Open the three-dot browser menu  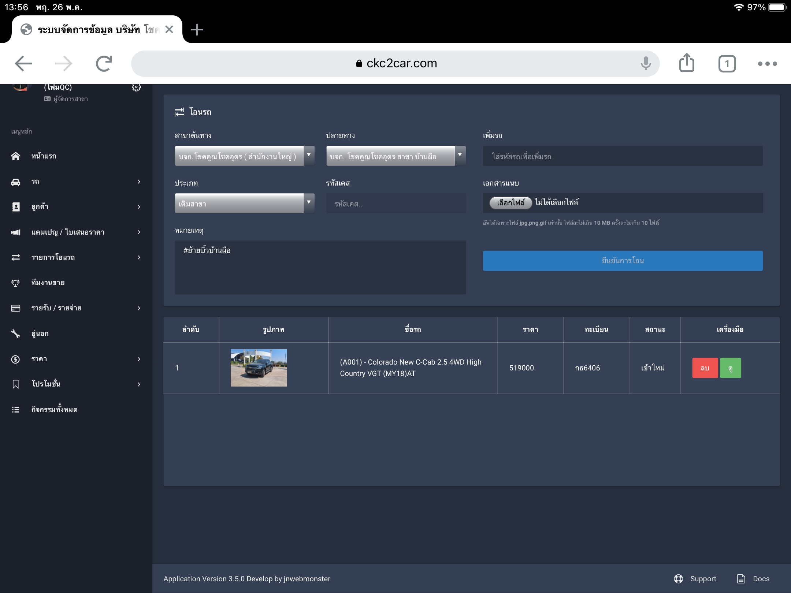767,64
